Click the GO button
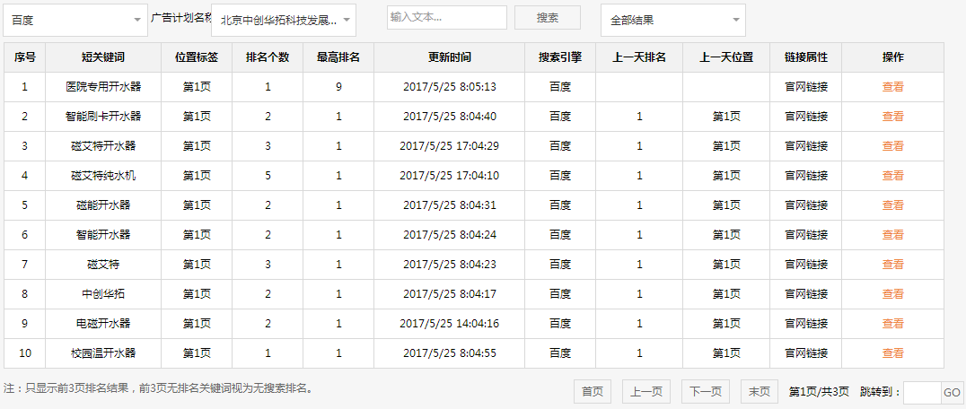The width and height of the screenshot is (966, 409). coord(952,392)
